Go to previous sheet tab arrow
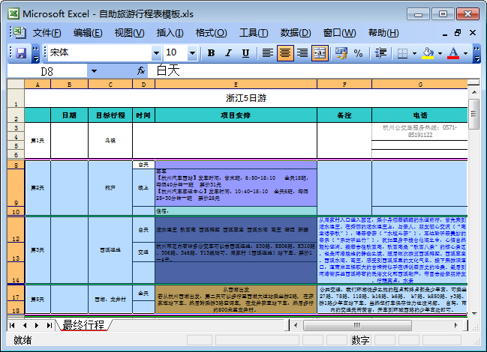This screenshot has width=487, height=352. click(x=25, y=325)
